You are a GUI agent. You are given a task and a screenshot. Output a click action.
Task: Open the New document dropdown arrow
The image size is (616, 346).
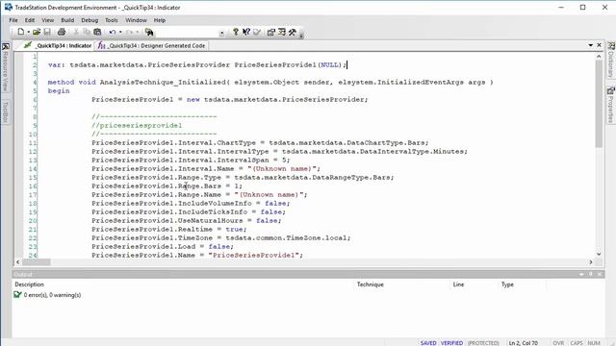click(28, 32)
